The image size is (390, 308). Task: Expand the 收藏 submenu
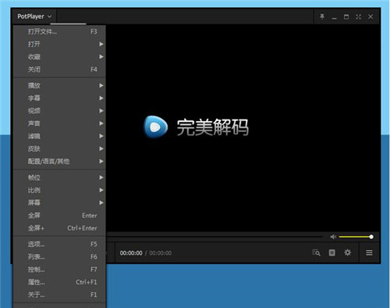point(59,56)
